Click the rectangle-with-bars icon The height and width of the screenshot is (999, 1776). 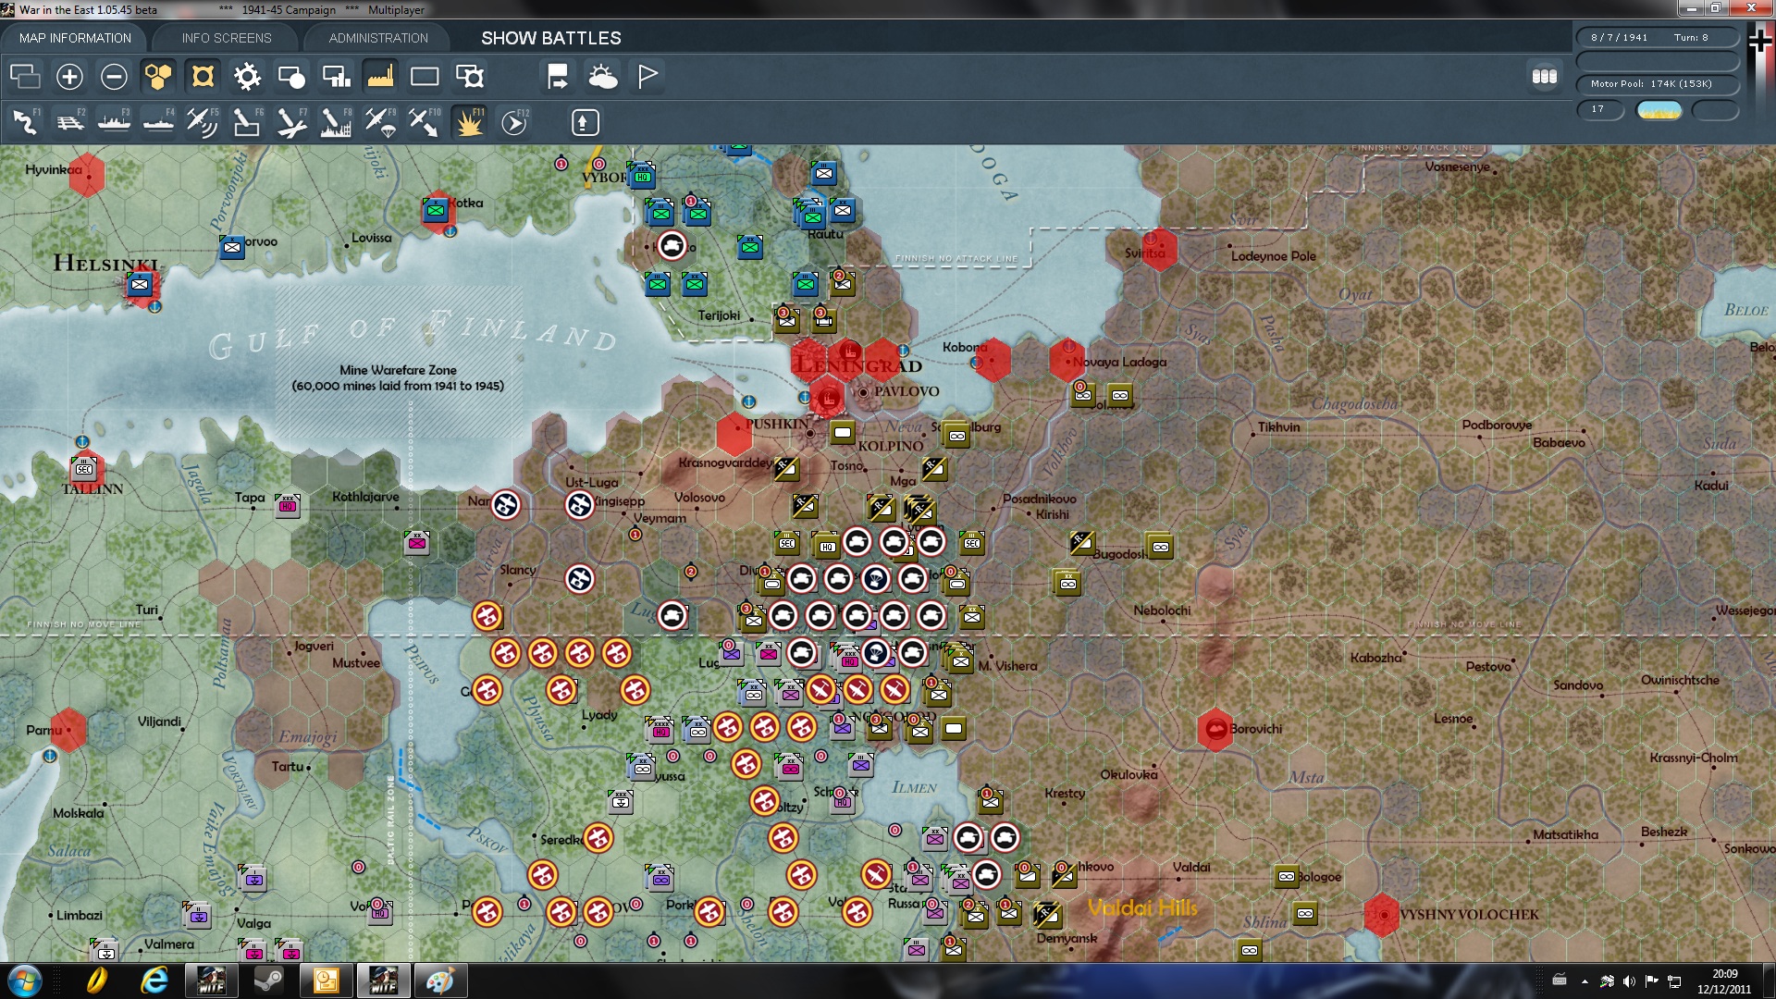[336, 77]
